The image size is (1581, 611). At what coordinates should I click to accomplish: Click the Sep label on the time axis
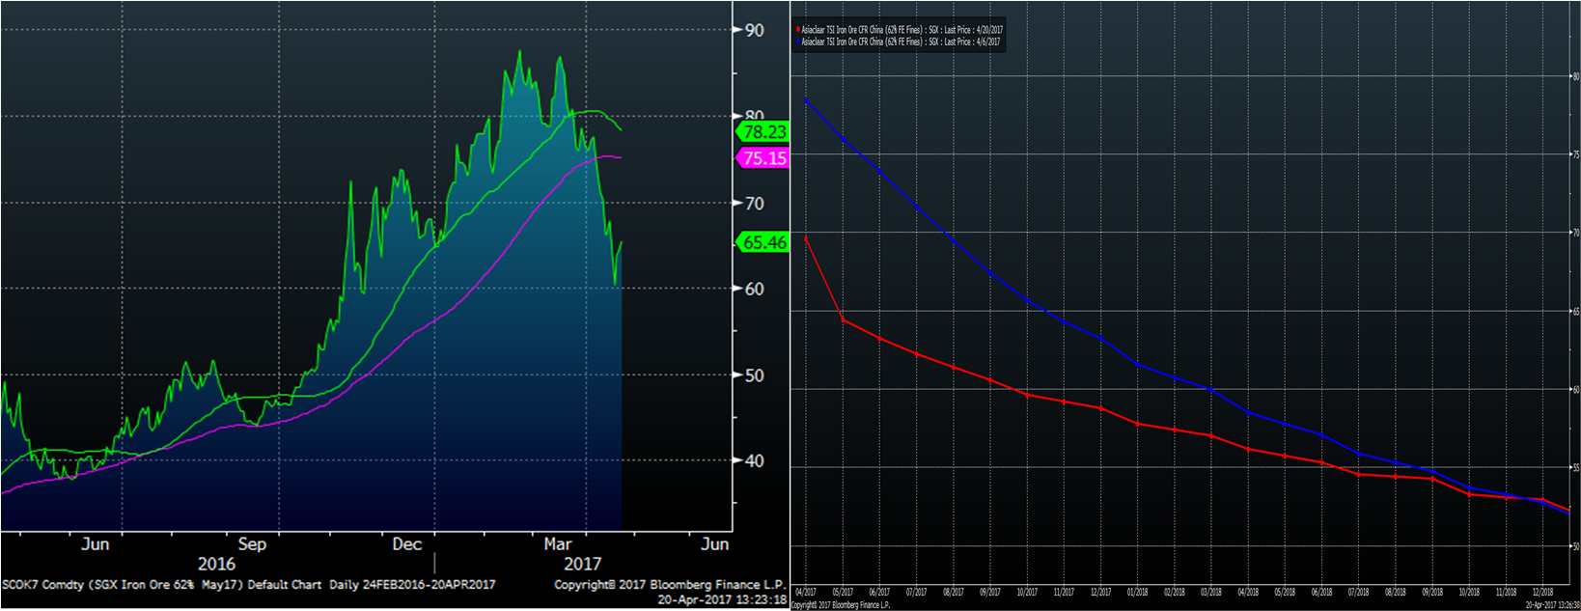252,544
